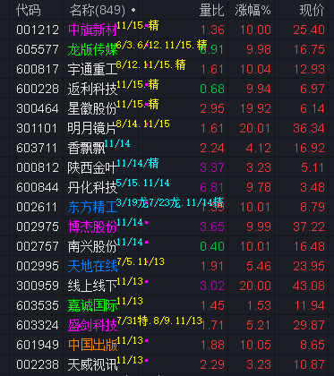Select stock code 002995

(x=38, y=266)
